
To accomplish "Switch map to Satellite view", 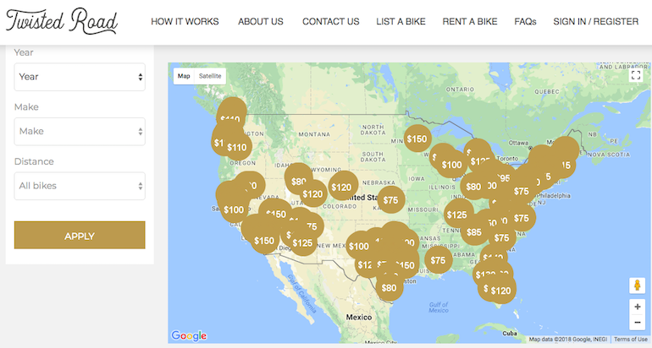I will click(x=210, y=76).
